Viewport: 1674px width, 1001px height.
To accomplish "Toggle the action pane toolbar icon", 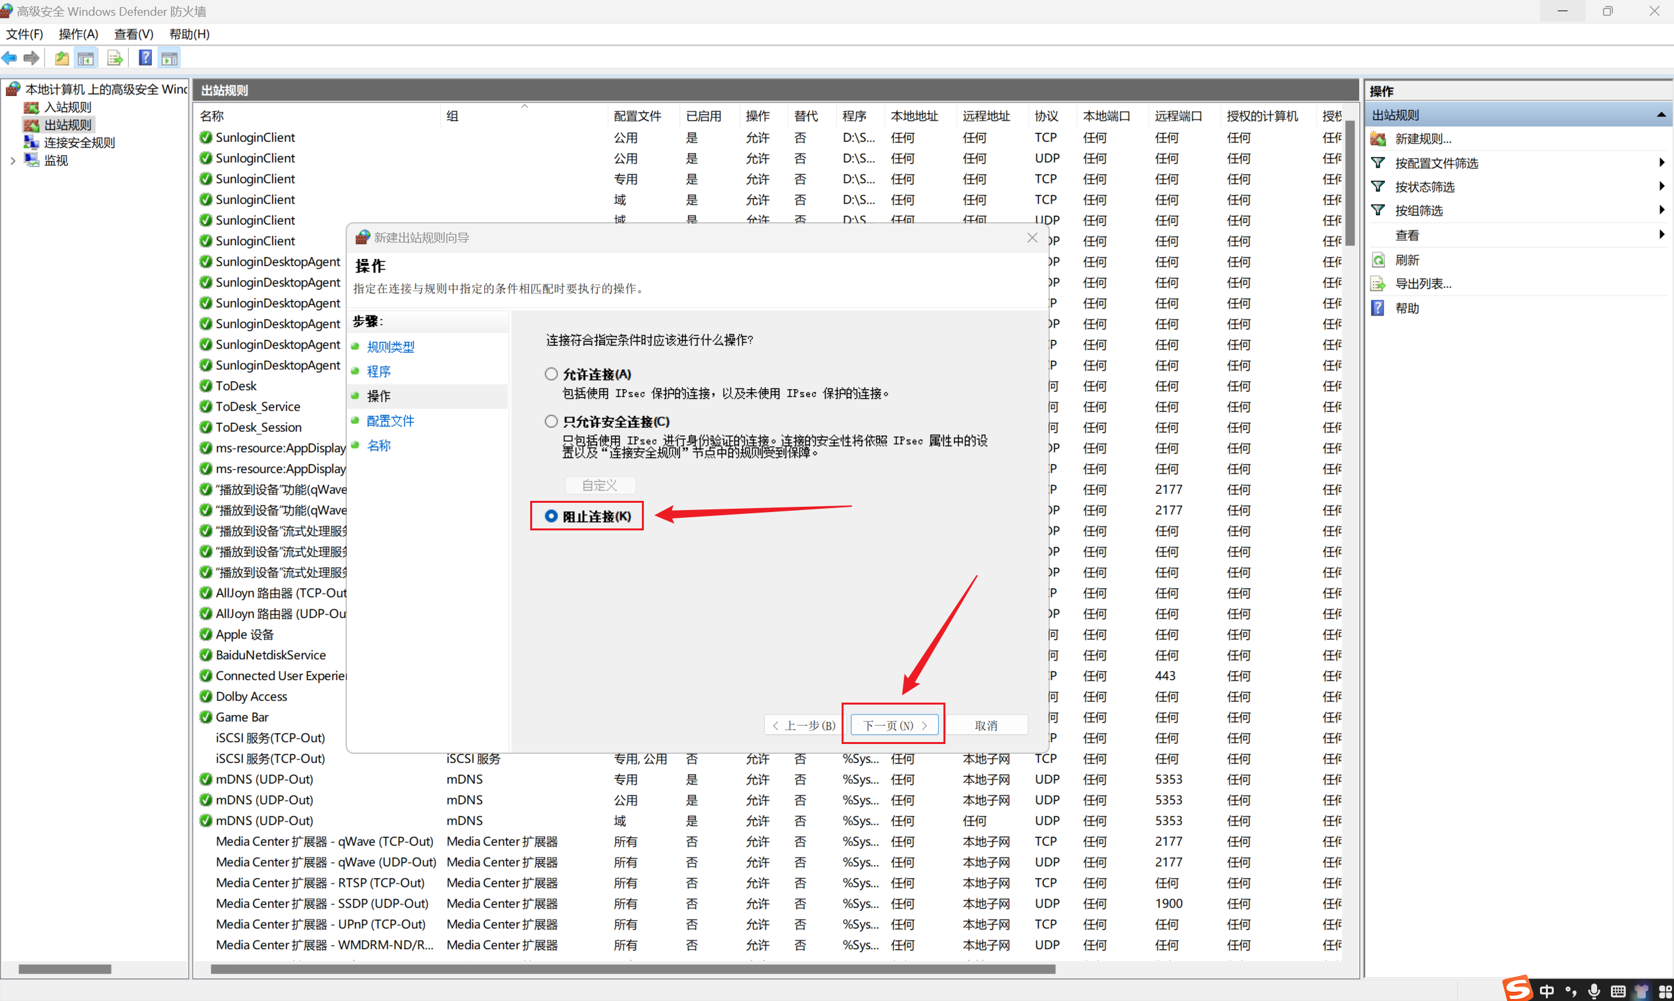I will click(170, 58).
